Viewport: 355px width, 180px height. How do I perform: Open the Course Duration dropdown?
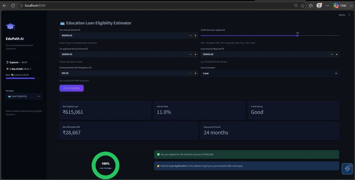tap(270, 73)
